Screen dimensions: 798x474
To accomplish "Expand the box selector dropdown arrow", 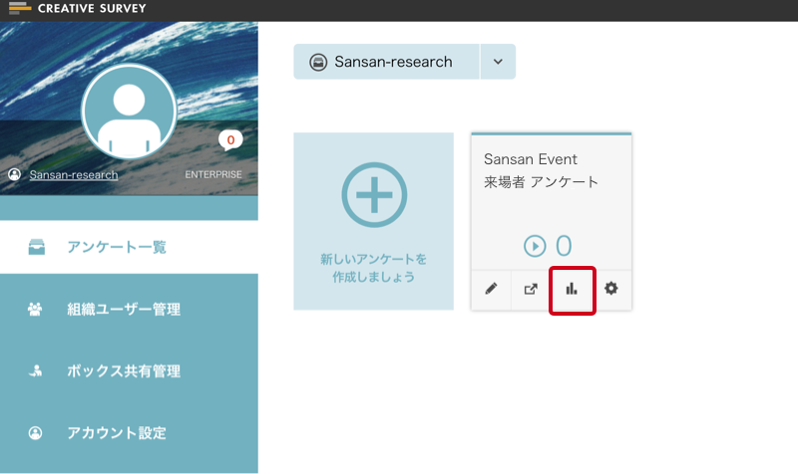I will [x=498, y=62].
